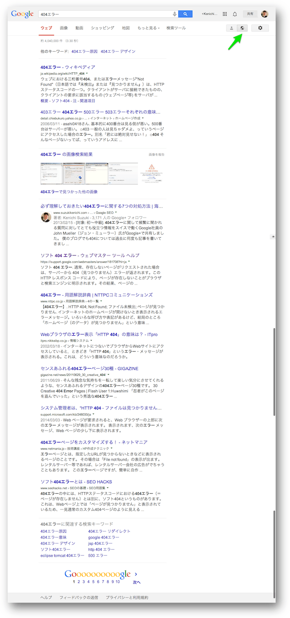Click ヘルプ footer link
The image size is (290, 618).
point(46,597)
